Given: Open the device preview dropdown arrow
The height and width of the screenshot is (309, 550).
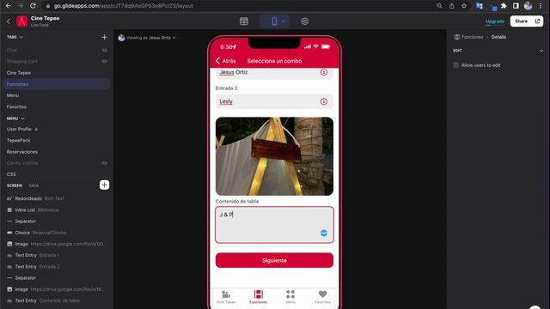Looking at the screenshot, I should point(283,21).
